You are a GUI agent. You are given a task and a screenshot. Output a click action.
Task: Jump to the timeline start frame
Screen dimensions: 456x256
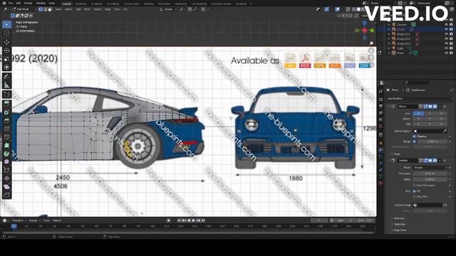[179, 220]
